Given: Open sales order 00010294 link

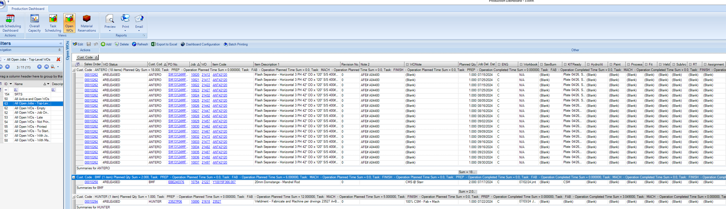Looking at the screenshot, I should pyautogui.click(x=91, y=202).
